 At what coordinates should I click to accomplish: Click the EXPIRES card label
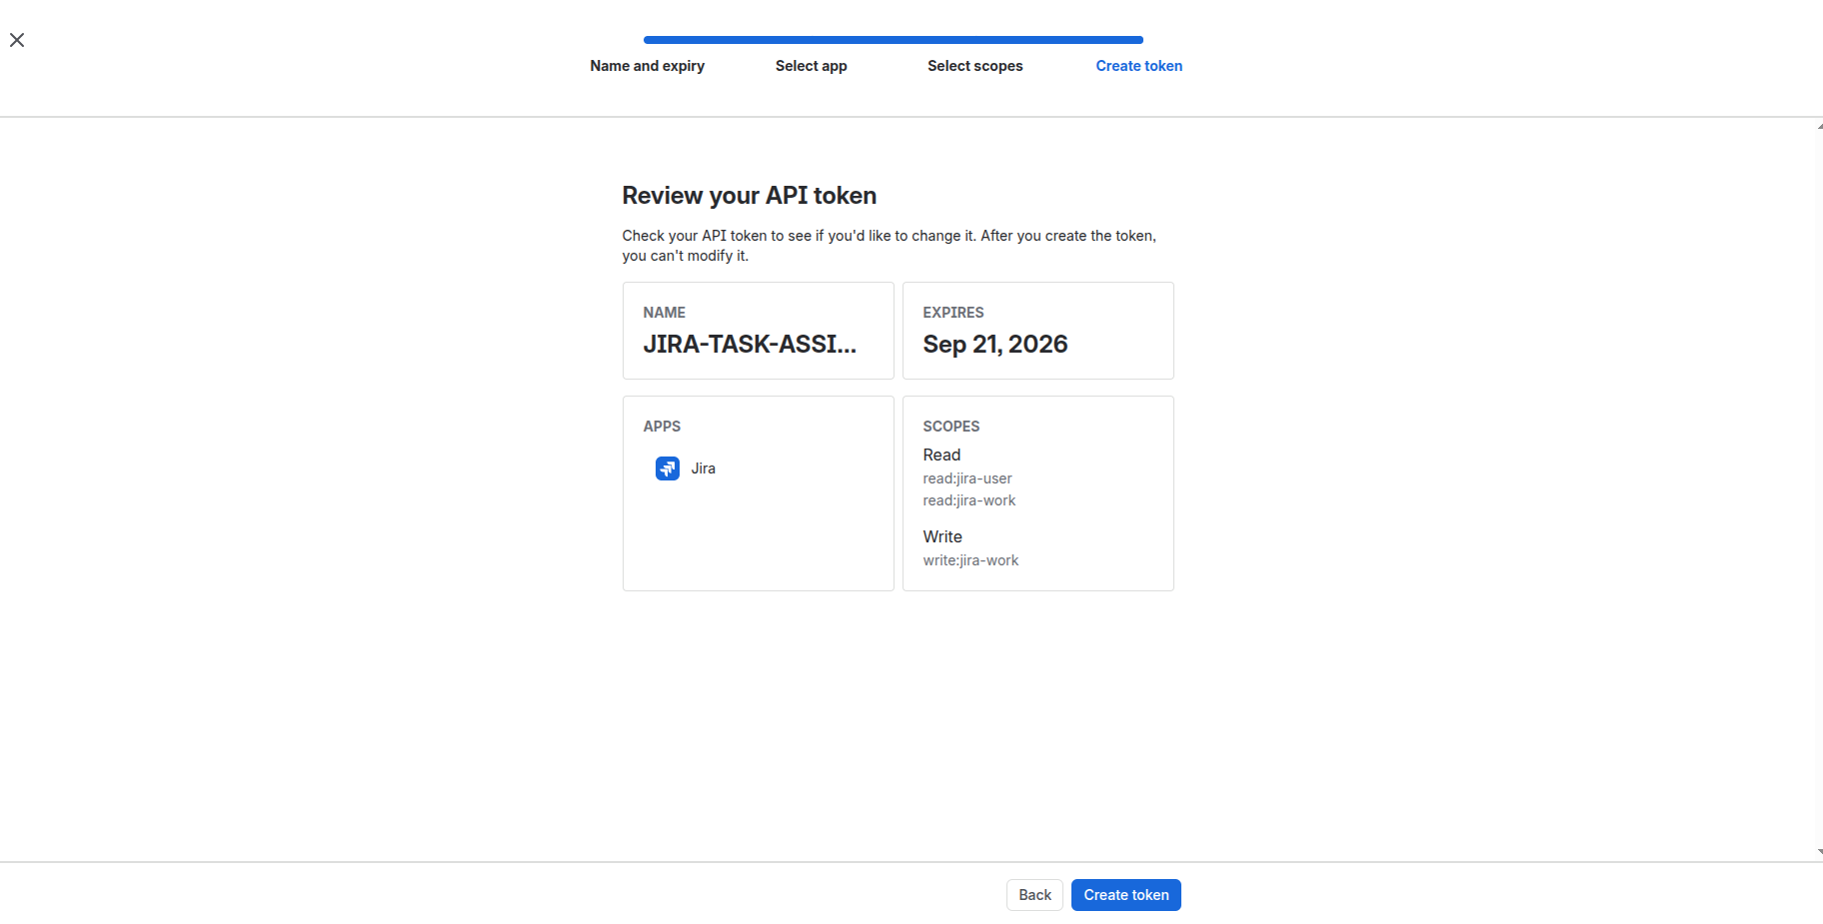(x=953, y=313)
